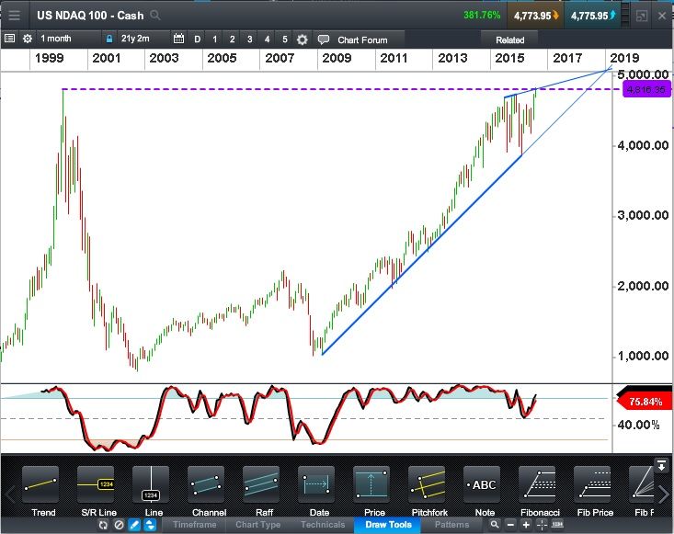Select the vertical Line drawing tool
674x534 pixels.
coord(151,484)
